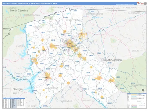Click the CHEROKEE county label
149x111 pixels.
134,13
